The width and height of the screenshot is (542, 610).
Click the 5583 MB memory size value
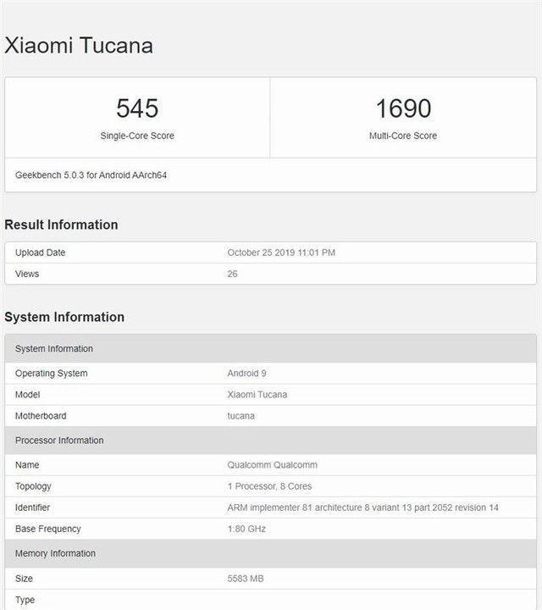click(x=246, y=579)
